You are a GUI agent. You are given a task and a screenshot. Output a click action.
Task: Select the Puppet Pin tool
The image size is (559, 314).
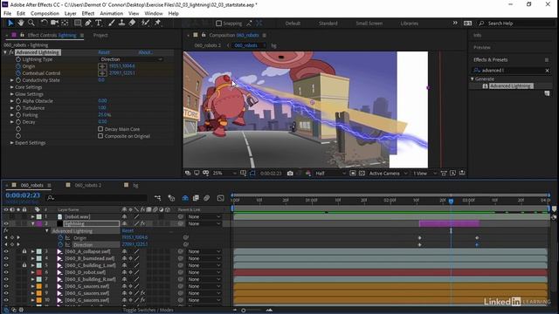pos(157,24)
